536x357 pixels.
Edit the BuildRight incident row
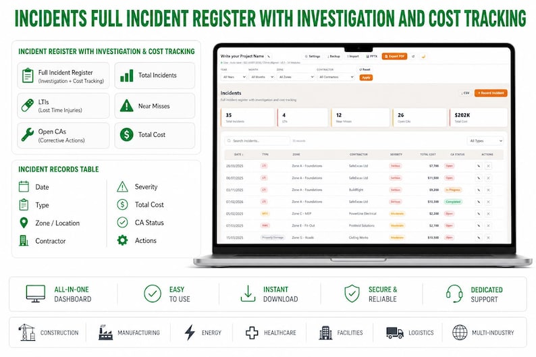point(479,190)
